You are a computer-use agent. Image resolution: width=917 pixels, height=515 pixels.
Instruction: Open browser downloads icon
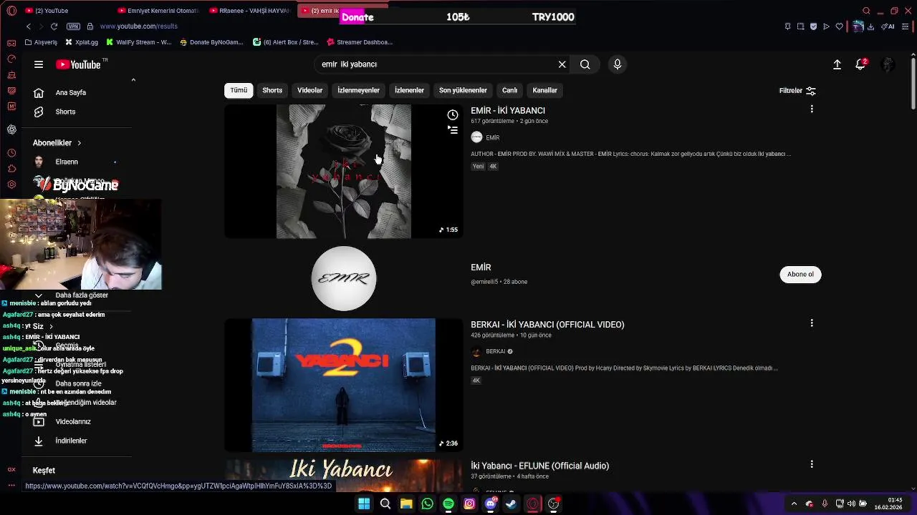point(870,26)
